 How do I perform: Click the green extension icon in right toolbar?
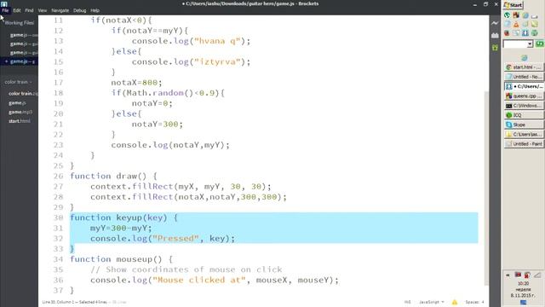pos(495,48)
